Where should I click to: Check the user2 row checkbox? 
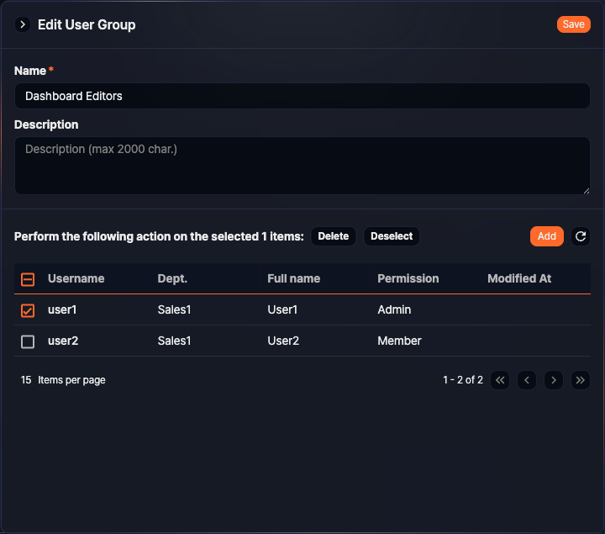pyautogui.click(x=28, y=341)
